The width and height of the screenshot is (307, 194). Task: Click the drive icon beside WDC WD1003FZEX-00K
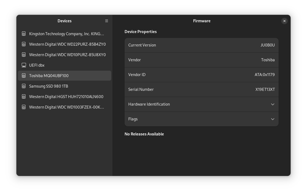click(x=24, y=107)
